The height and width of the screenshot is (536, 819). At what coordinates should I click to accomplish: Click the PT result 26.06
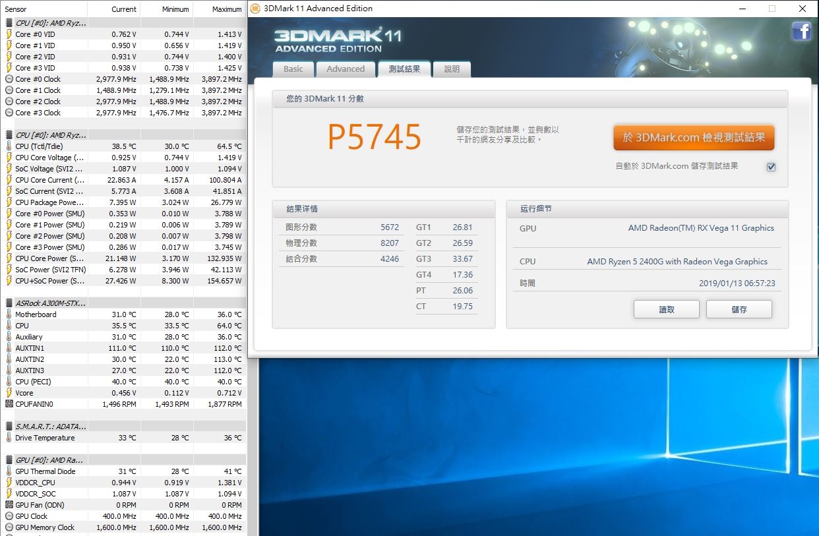point(463,291)
